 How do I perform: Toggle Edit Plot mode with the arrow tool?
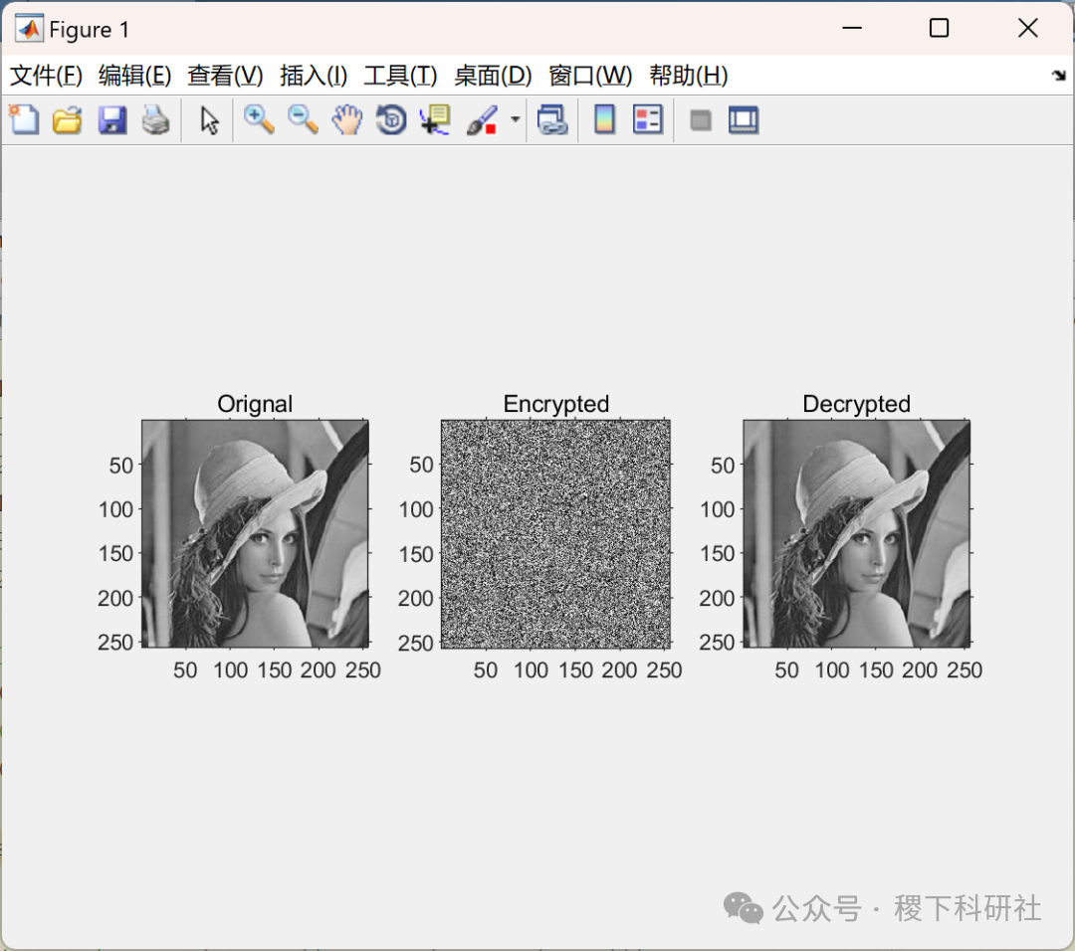[x=207, y=119]
